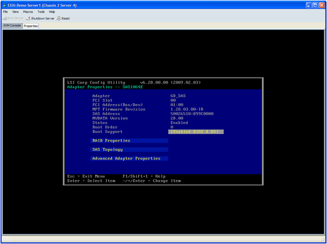Click the Boot Support label

pos(107,132)
